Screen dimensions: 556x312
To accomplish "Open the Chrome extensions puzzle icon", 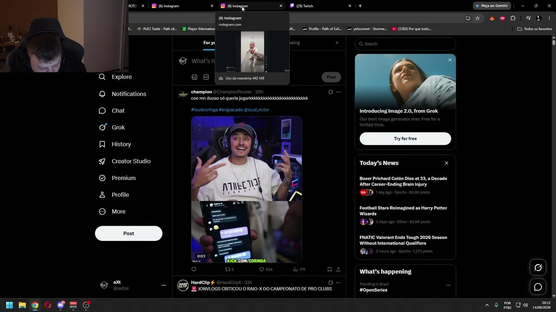I will click(513, 18).
